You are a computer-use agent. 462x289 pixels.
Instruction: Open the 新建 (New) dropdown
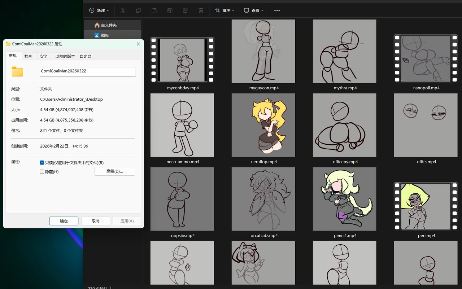[x=99, y=10]
